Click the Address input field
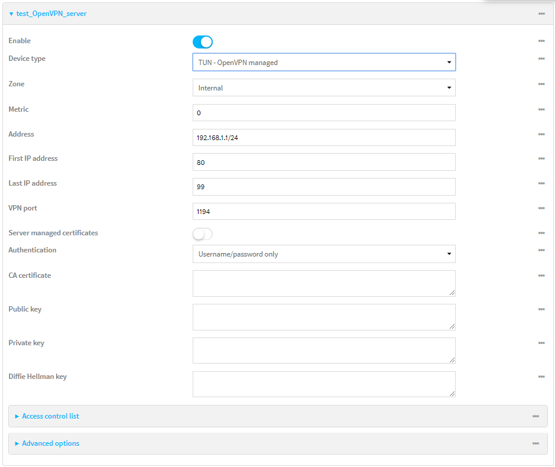 pos(323,138)
